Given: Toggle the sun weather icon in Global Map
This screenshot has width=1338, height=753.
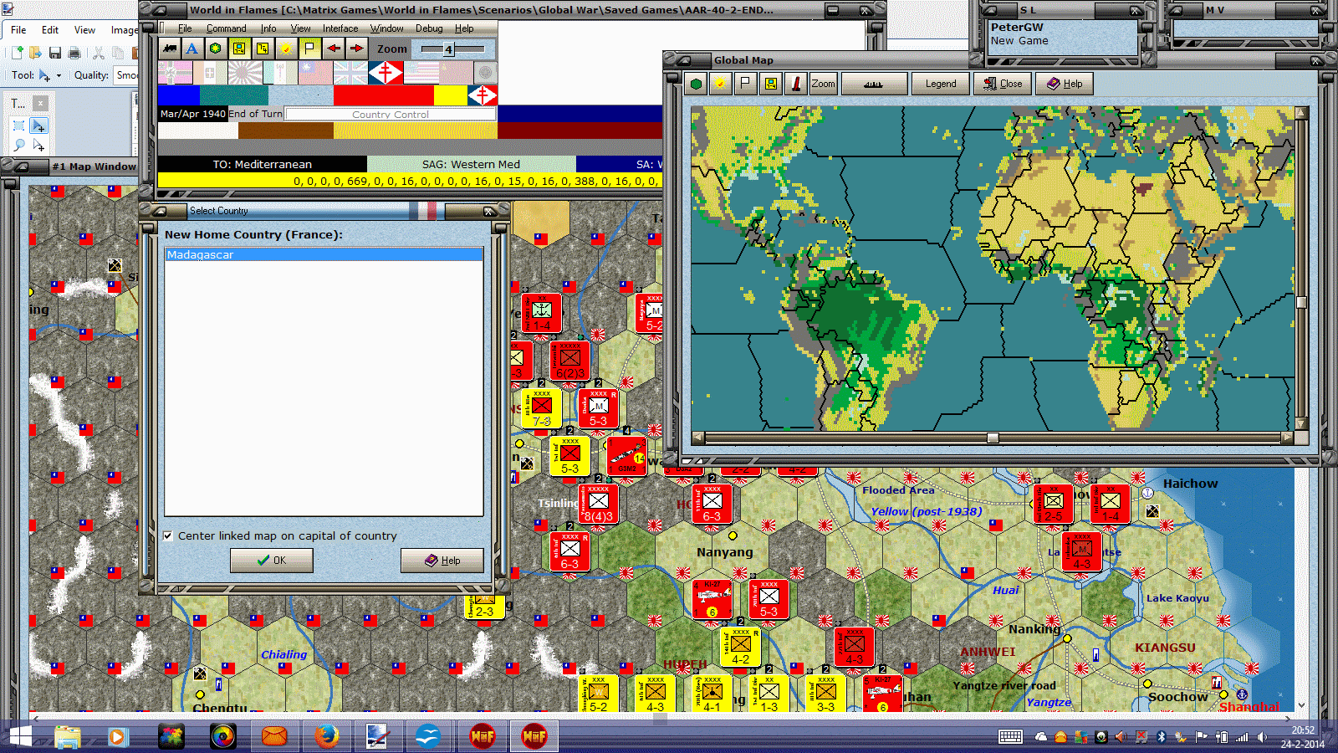Looking at the screenshot, I should point(719,84).
